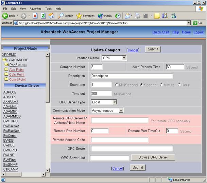Open the OPC Server Type dropdown
Image resolution: width=207 pixels, height=183 pixels.
[104, 102]
